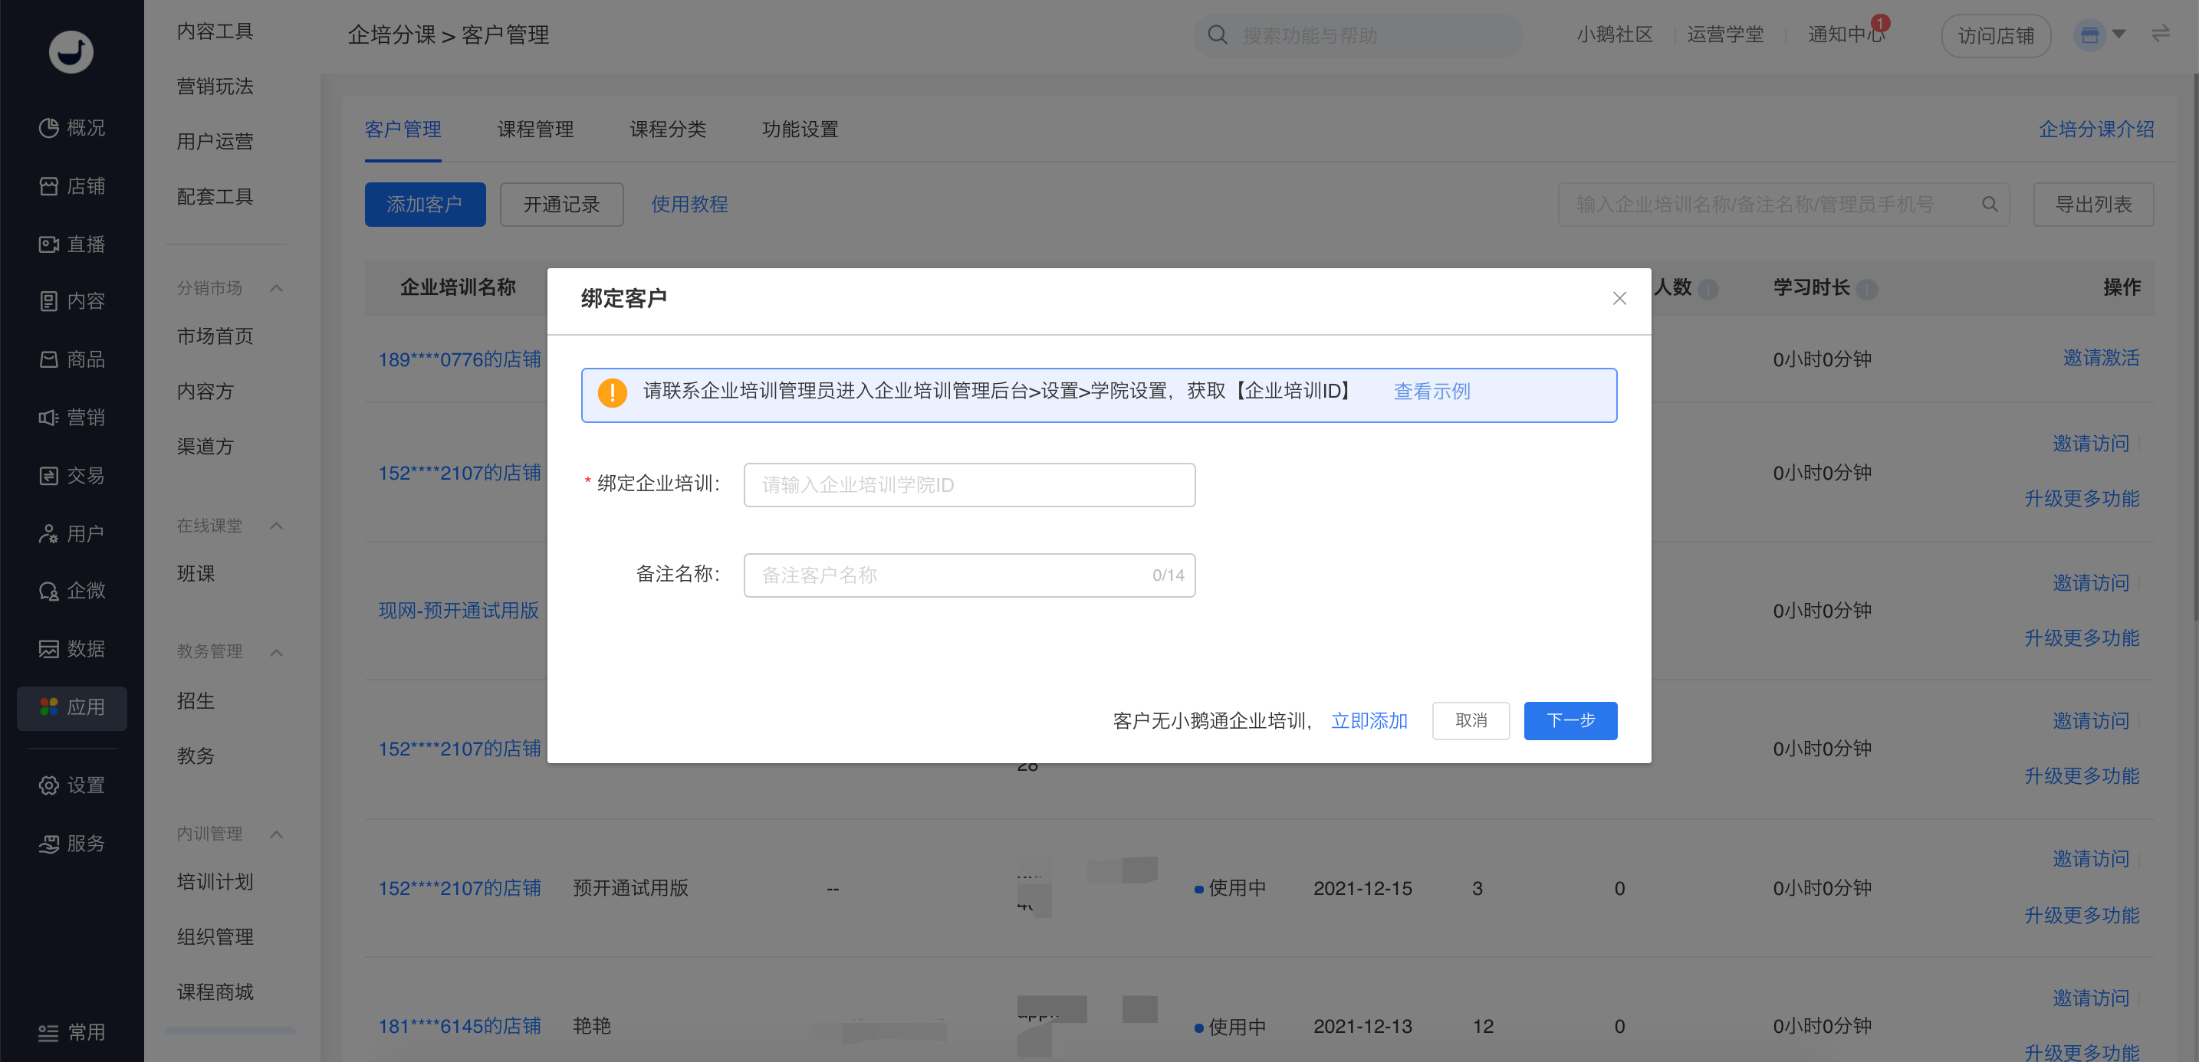Click the switch arrows icon at the top right
2199x1062 pixels.
(2161, 34)
